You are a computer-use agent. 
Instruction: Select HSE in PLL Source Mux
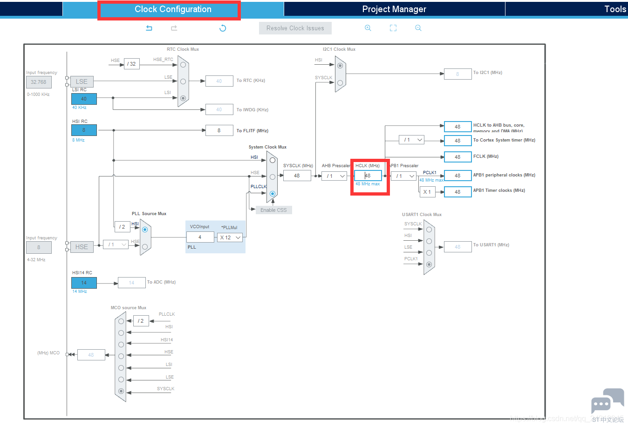click(145, 246)
